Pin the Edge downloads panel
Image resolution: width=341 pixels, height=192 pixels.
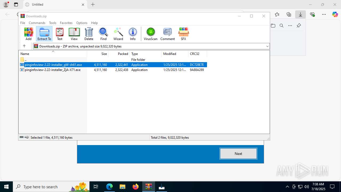point(299,26)
